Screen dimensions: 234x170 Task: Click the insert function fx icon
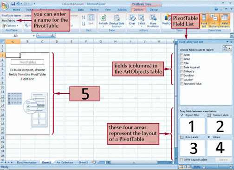pyautogui.click(x=52, y=36)
